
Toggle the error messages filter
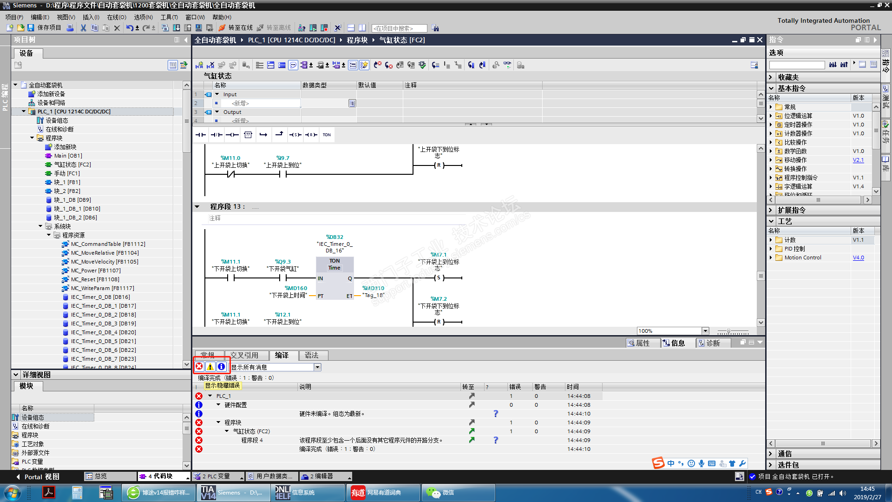pyautogui.click(x=199, y=367)
